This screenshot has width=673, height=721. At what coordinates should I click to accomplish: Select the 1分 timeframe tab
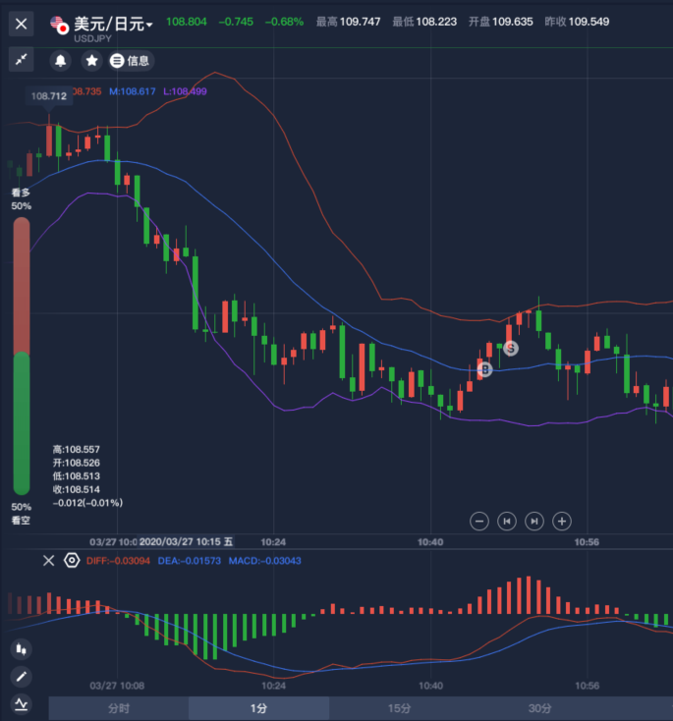[x=258, y=708]
